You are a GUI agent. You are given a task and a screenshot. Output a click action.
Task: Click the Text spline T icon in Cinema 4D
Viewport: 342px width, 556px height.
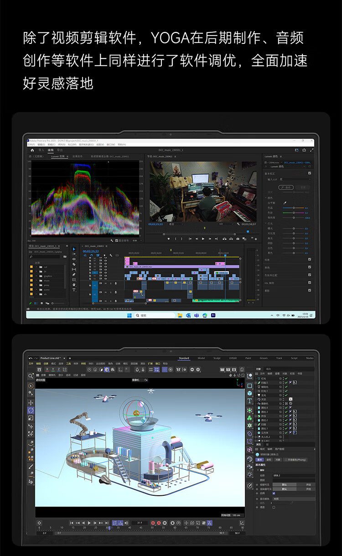tap(250, 400)
